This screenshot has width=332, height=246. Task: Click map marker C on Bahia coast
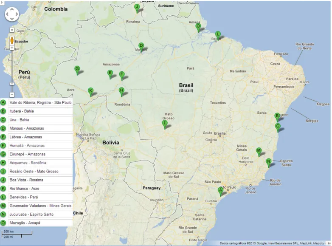278,128
